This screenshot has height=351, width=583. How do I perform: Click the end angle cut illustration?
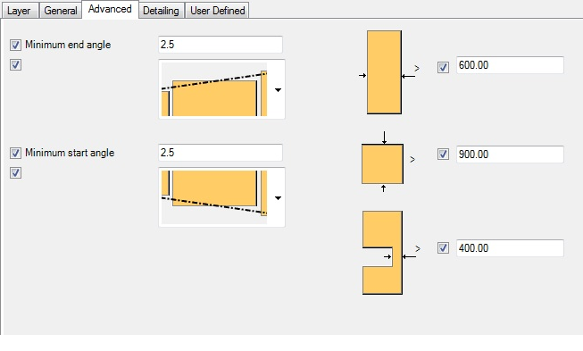click(214, 89)
